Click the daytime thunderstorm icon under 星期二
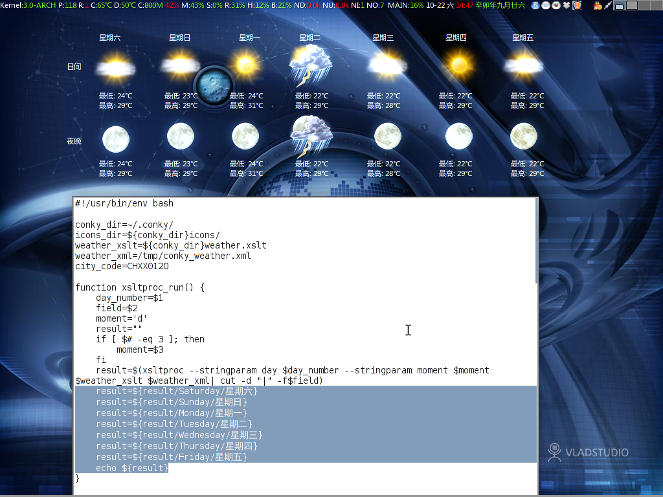 [311, 65]
